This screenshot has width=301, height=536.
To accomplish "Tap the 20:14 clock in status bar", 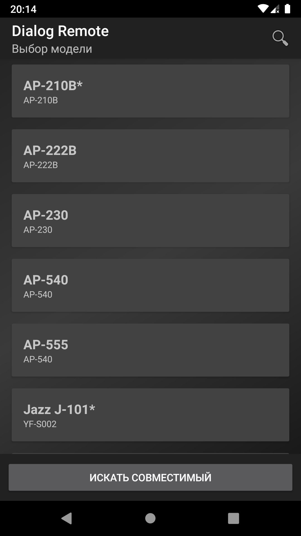I will [23, 9].
